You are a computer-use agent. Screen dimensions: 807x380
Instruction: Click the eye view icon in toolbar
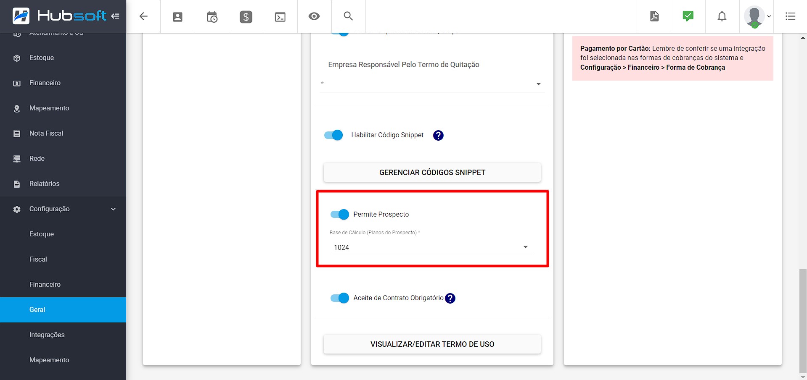314,16
